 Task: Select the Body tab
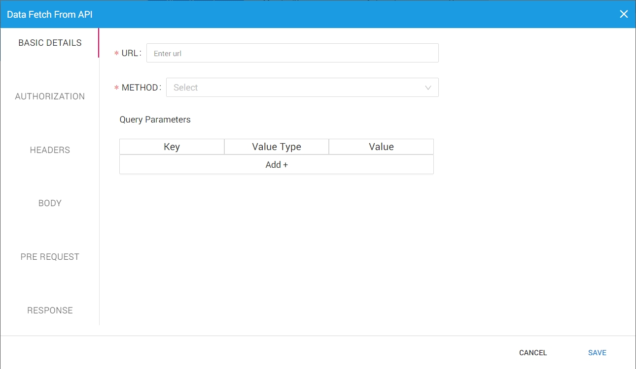point(50,203)
